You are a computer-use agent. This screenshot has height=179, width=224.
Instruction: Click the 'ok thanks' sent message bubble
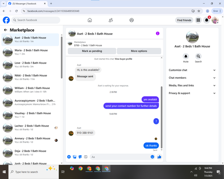coord(151,145)
